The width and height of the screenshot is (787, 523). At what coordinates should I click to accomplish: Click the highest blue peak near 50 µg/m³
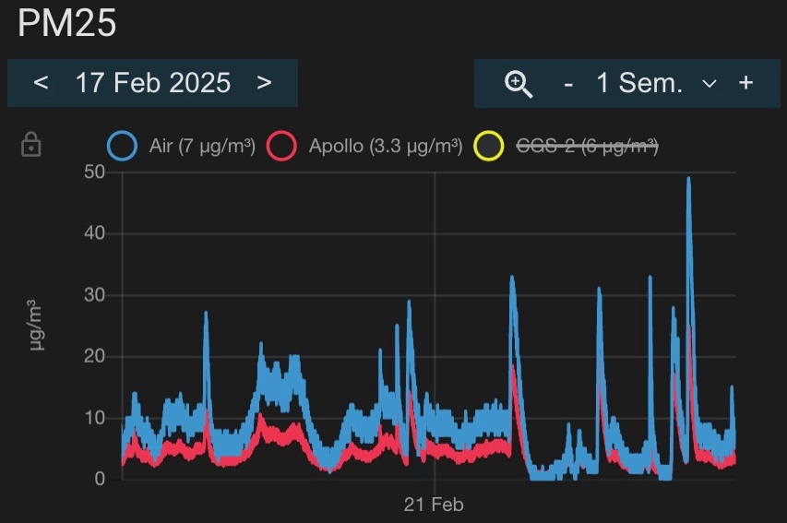click(x=688, y=180)
